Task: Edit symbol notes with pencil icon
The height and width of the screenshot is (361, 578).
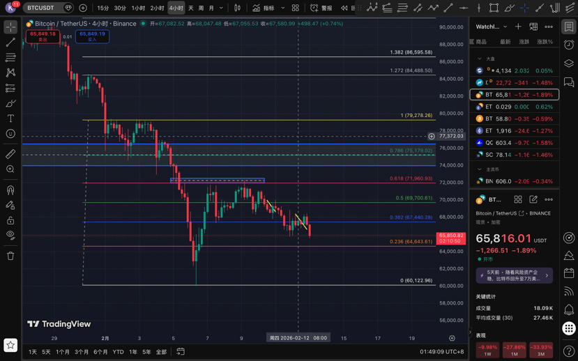Action: 533,199
